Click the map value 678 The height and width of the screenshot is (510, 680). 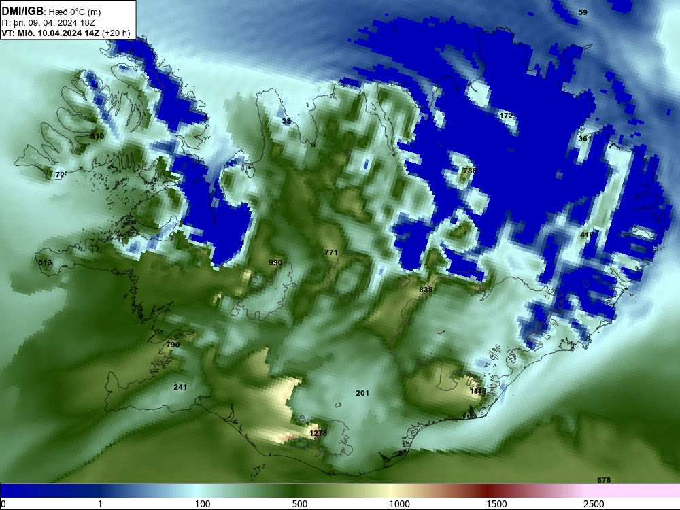click(604, 480)
